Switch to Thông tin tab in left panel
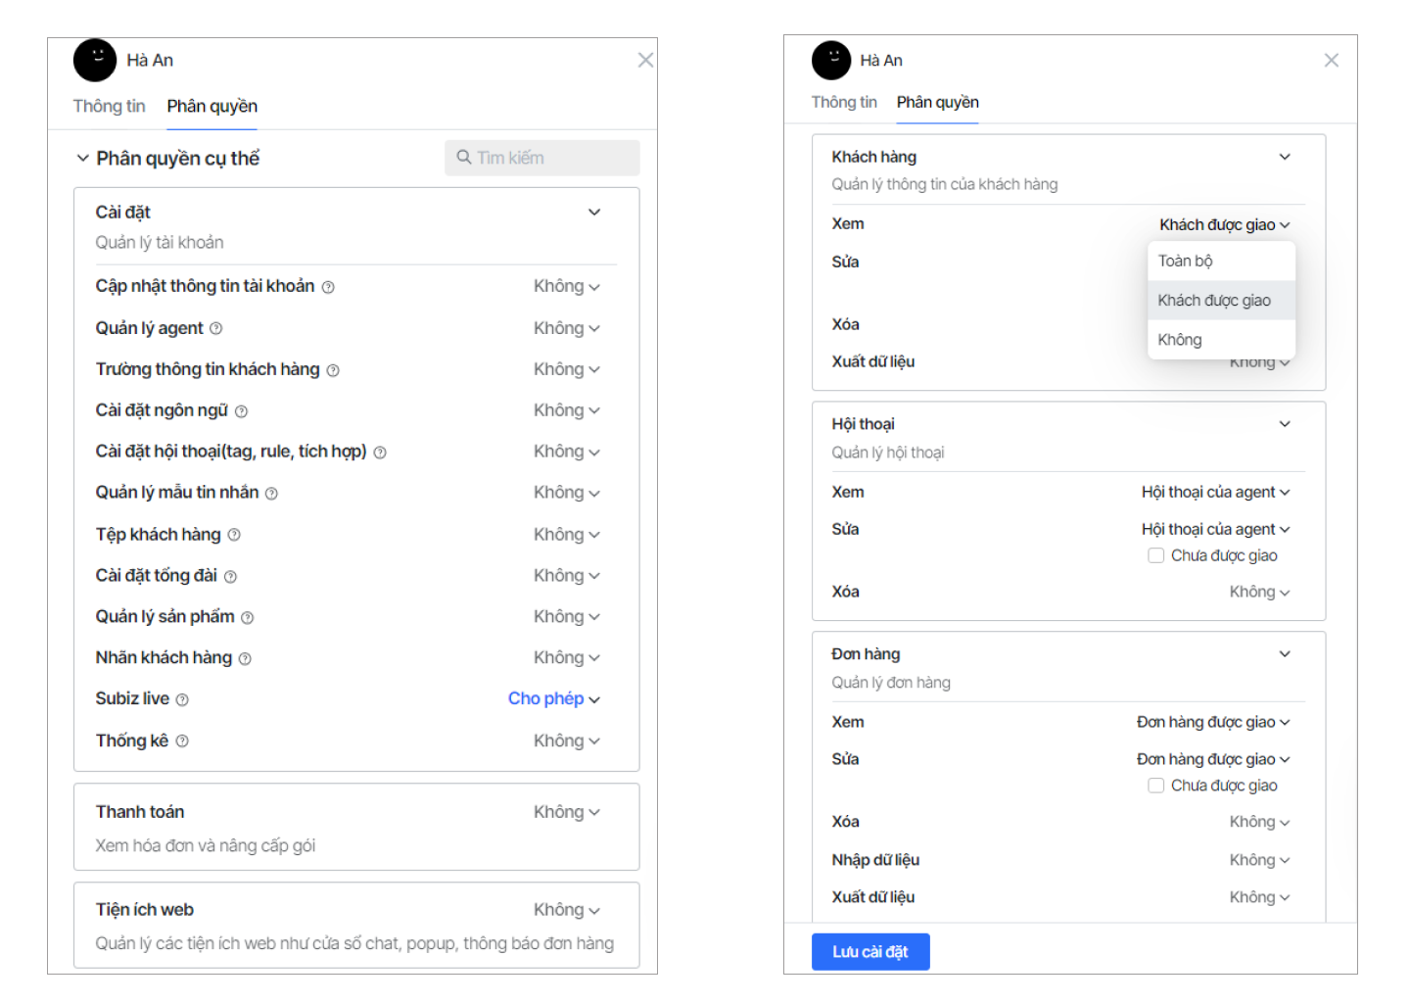The width and height of the screenshot is (1410, 1003). point(109,106)
